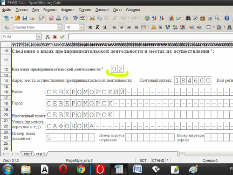Open the Navigator compass icon

[195, 18]
